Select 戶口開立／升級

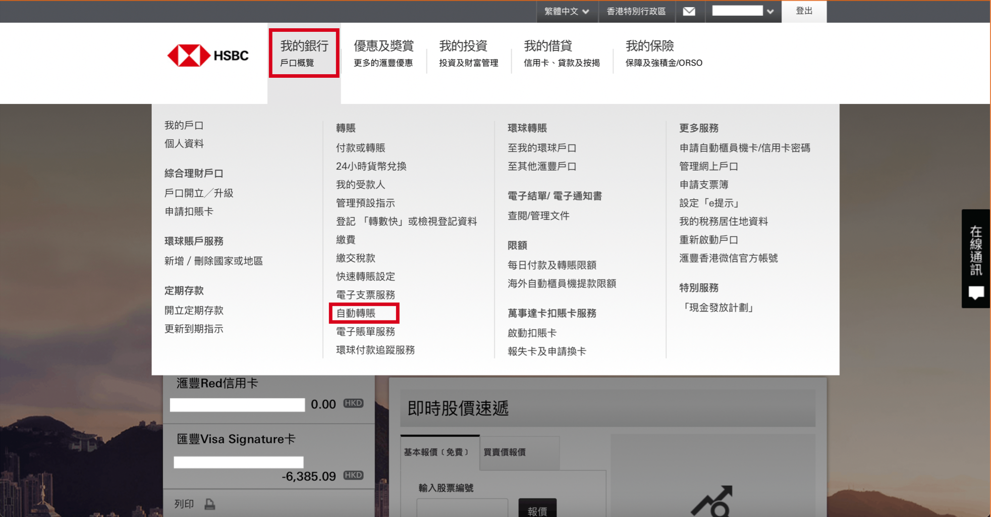pos(198,193)
